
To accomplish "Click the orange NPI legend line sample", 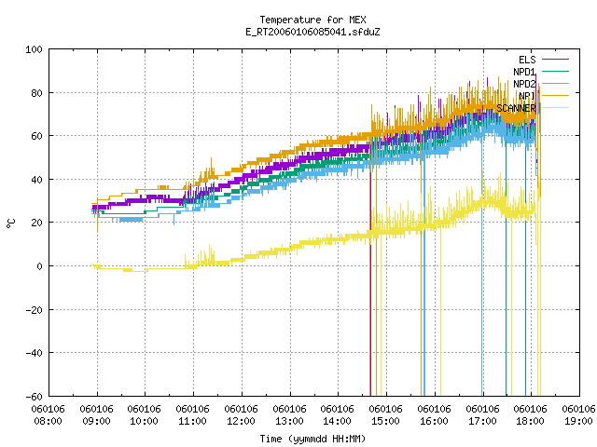I will coord(555,95).
